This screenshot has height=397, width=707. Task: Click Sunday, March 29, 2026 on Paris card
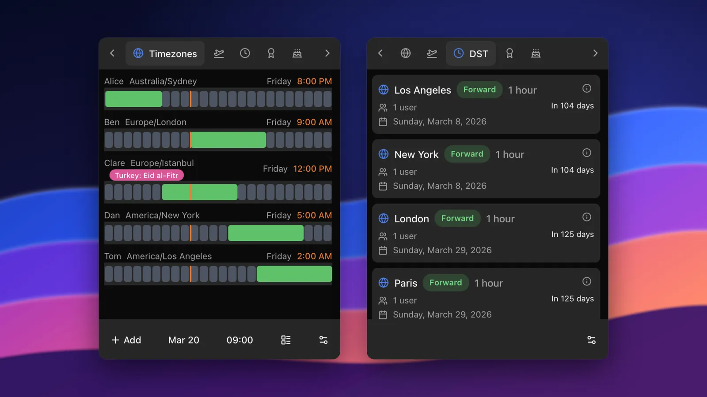coord(442,315)
